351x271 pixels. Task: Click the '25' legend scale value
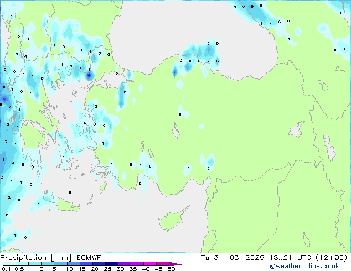pos(107,269)
